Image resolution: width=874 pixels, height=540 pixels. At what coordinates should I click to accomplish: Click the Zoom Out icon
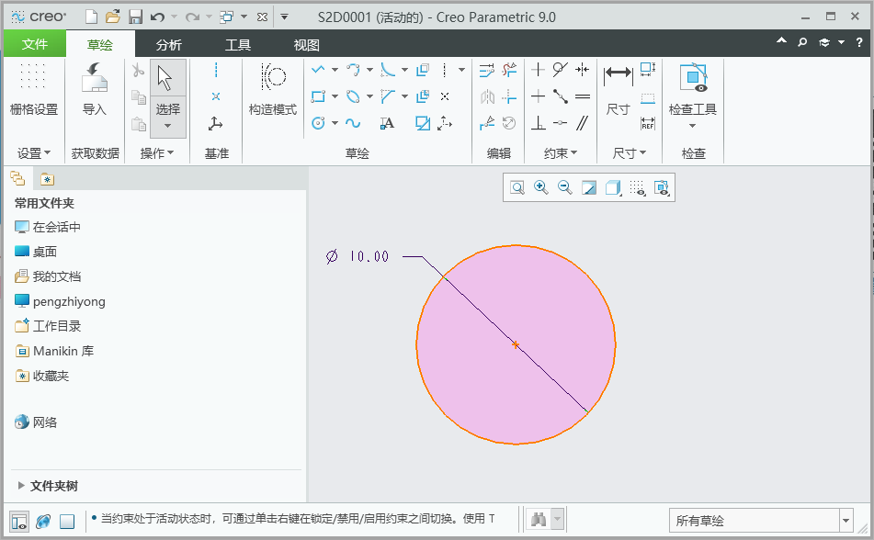564,187
